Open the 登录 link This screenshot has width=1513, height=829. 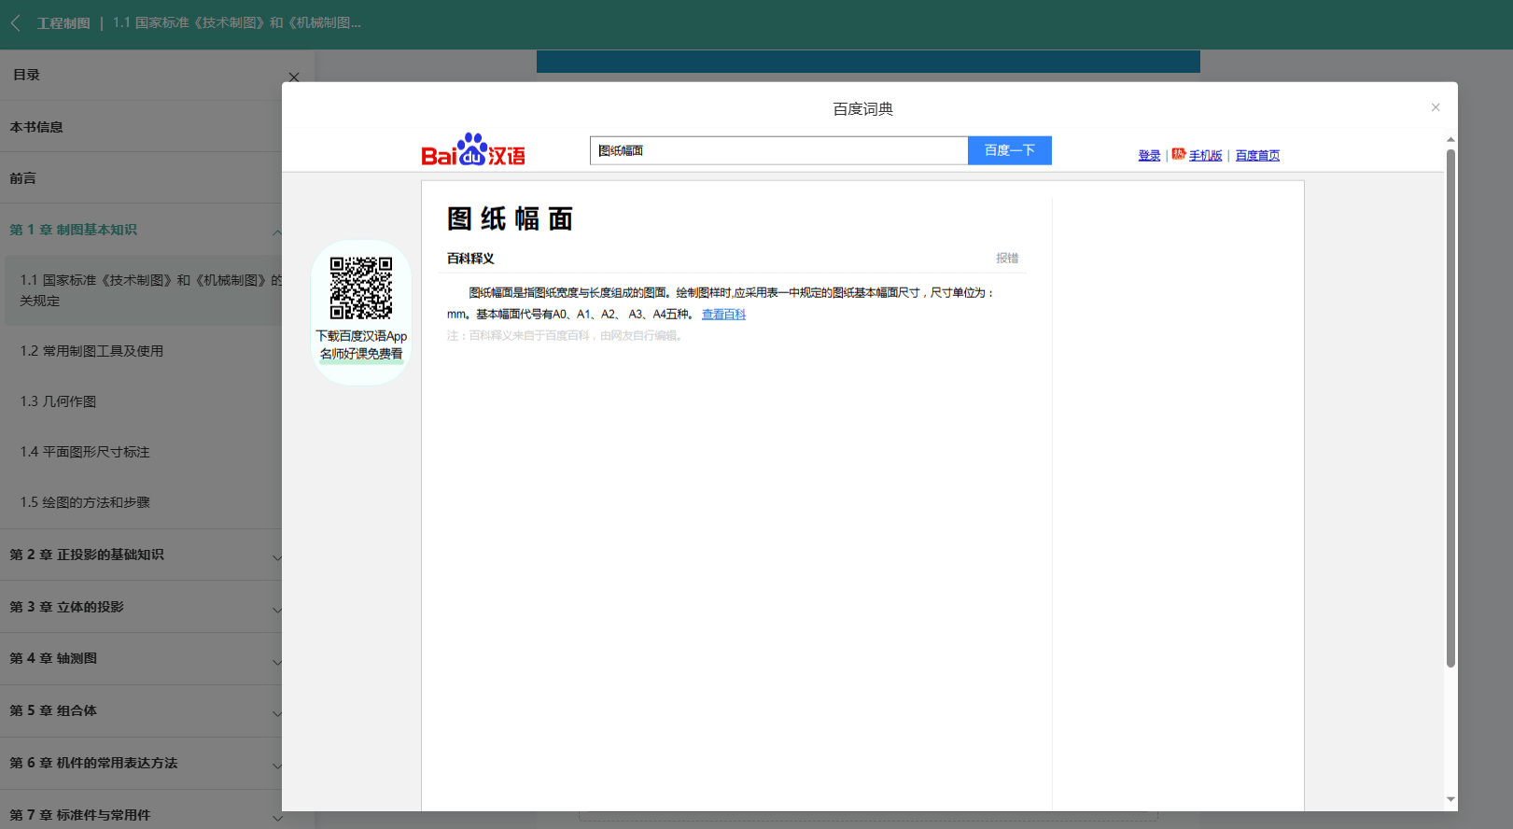pyautogui.click(x=1149, y=156)
